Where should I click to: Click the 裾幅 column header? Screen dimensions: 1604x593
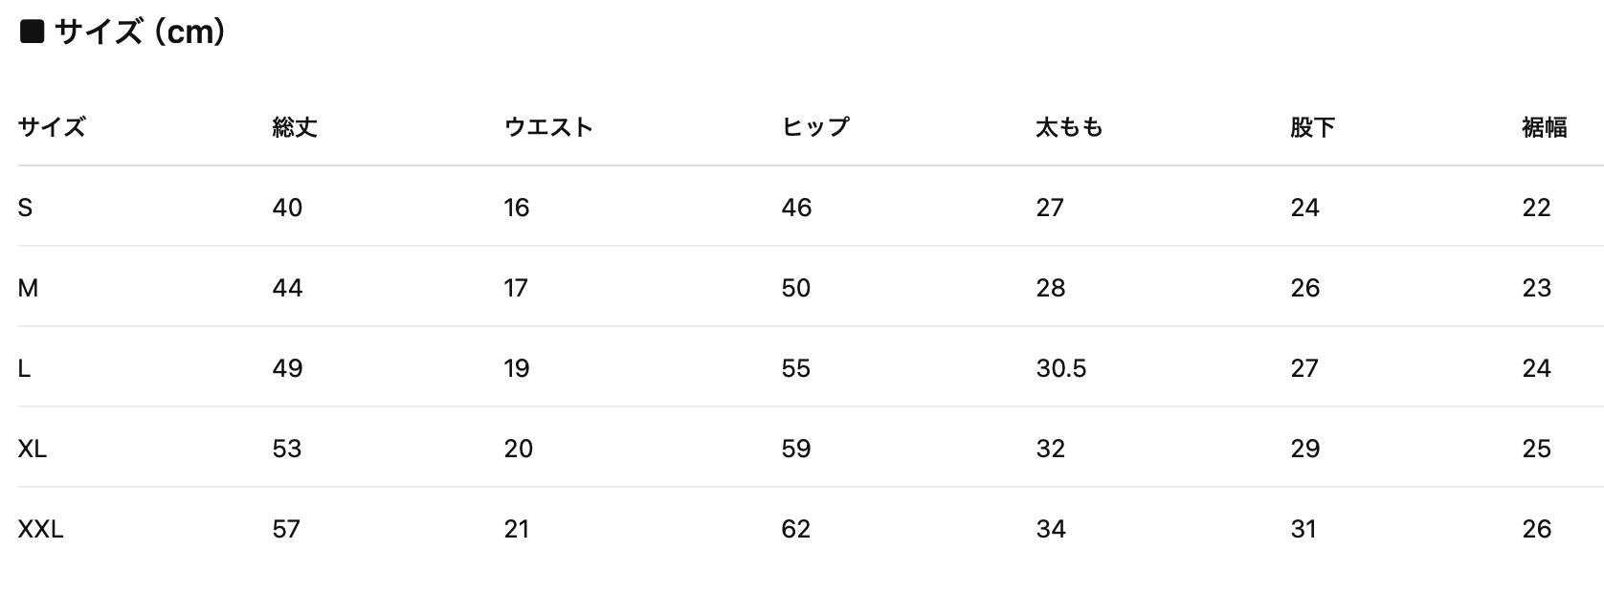pos(1544,127)
